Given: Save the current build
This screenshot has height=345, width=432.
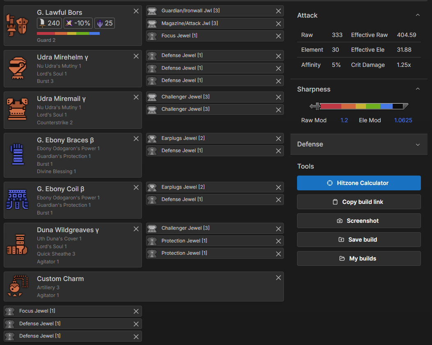Looking at the screenshot, I should (359, 240).
